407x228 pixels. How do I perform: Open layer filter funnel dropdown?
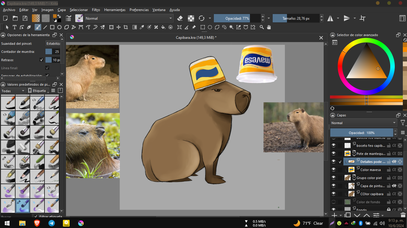pyautogui.click(x=403, y=123)
